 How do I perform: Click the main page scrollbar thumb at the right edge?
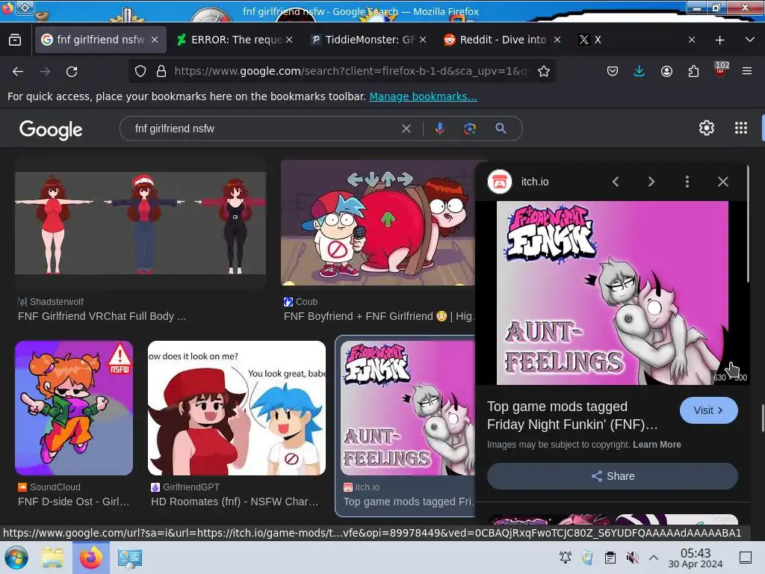763,418
